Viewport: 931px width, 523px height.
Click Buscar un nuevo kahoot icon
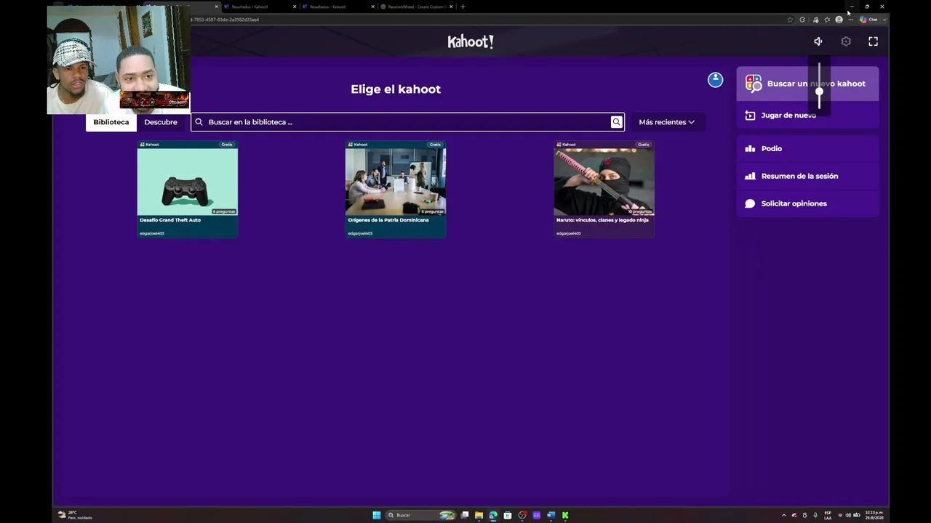point(754,84)
